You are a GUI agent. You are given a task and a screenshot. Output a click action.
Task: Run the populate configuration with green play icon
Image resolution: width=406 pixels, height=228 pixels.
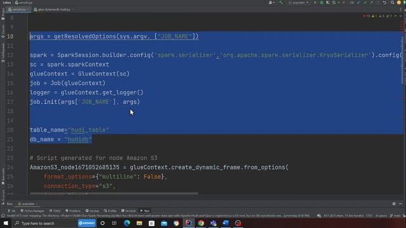(315, 3)
